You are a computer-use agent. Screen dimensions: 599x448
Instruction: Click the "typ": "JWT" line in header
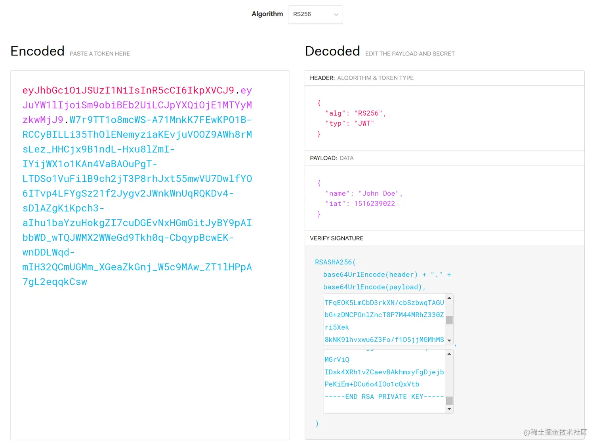pos(350,124)
